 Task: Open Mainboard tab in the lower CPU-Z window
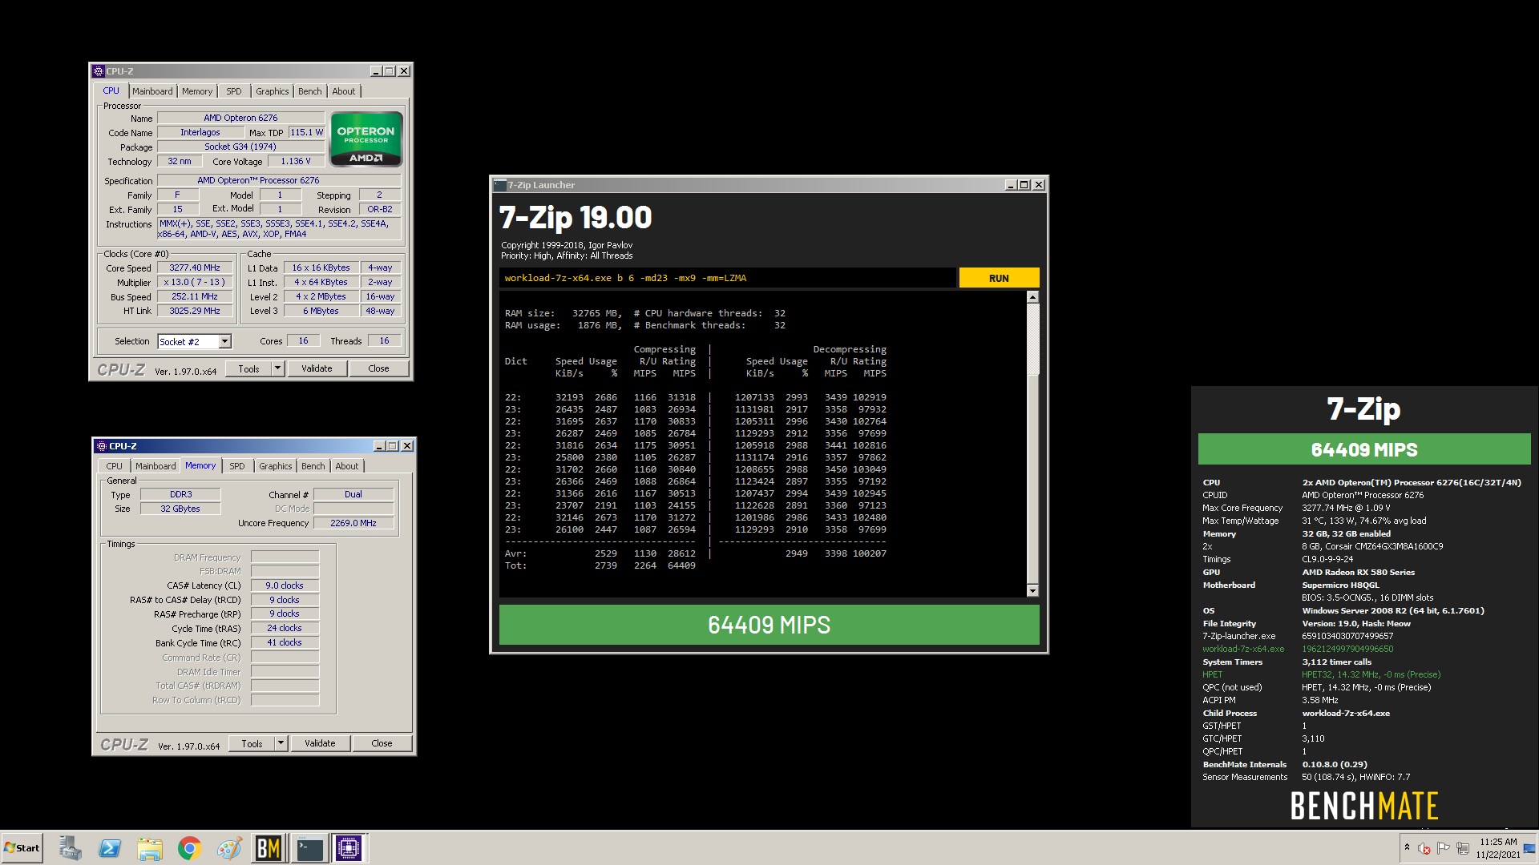coord(156,466)
